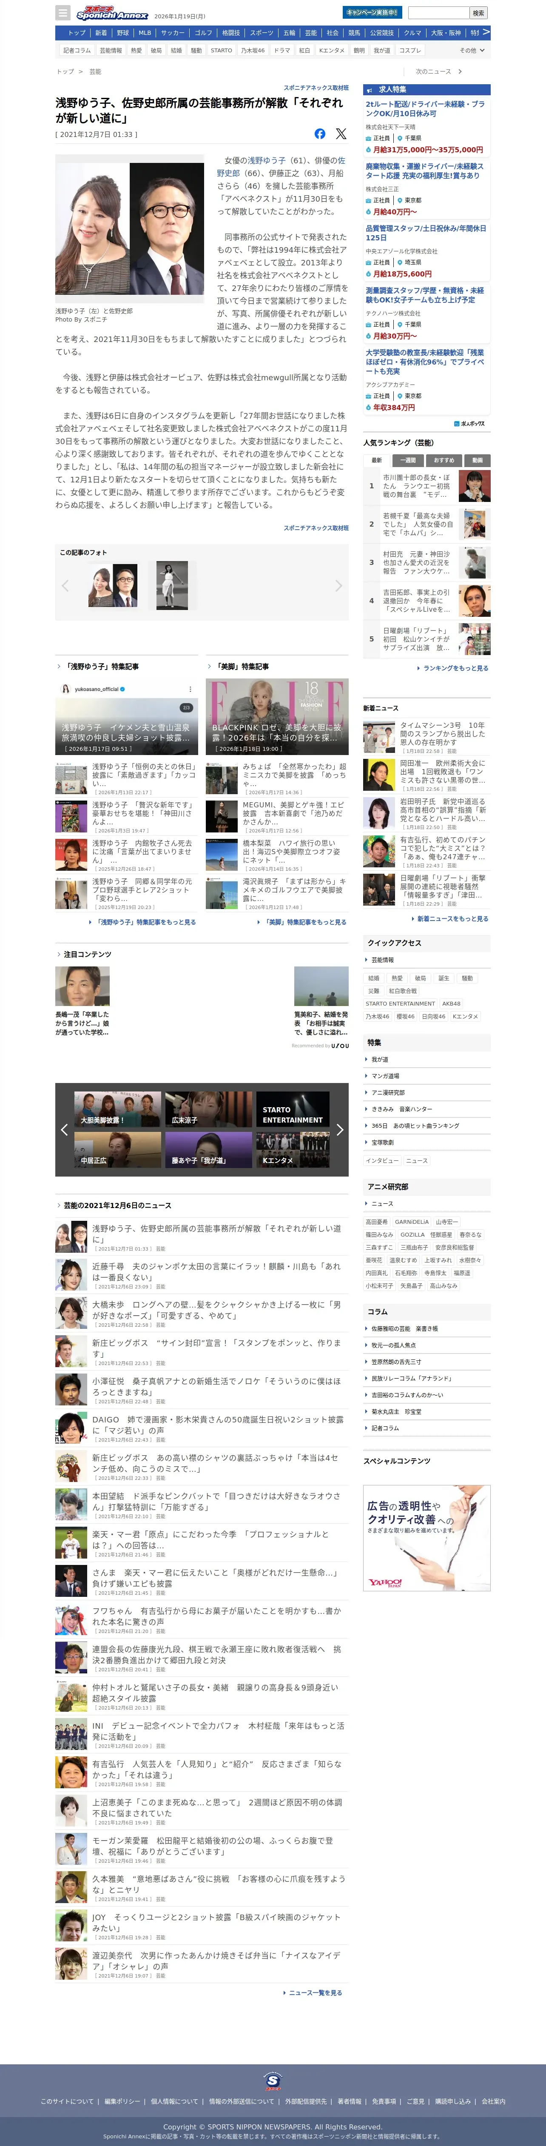Open rank 4 article 吉田拓郎、事実上の引退撤回か
This screenshot has width=546, height=2146.
tap(426, 600)
